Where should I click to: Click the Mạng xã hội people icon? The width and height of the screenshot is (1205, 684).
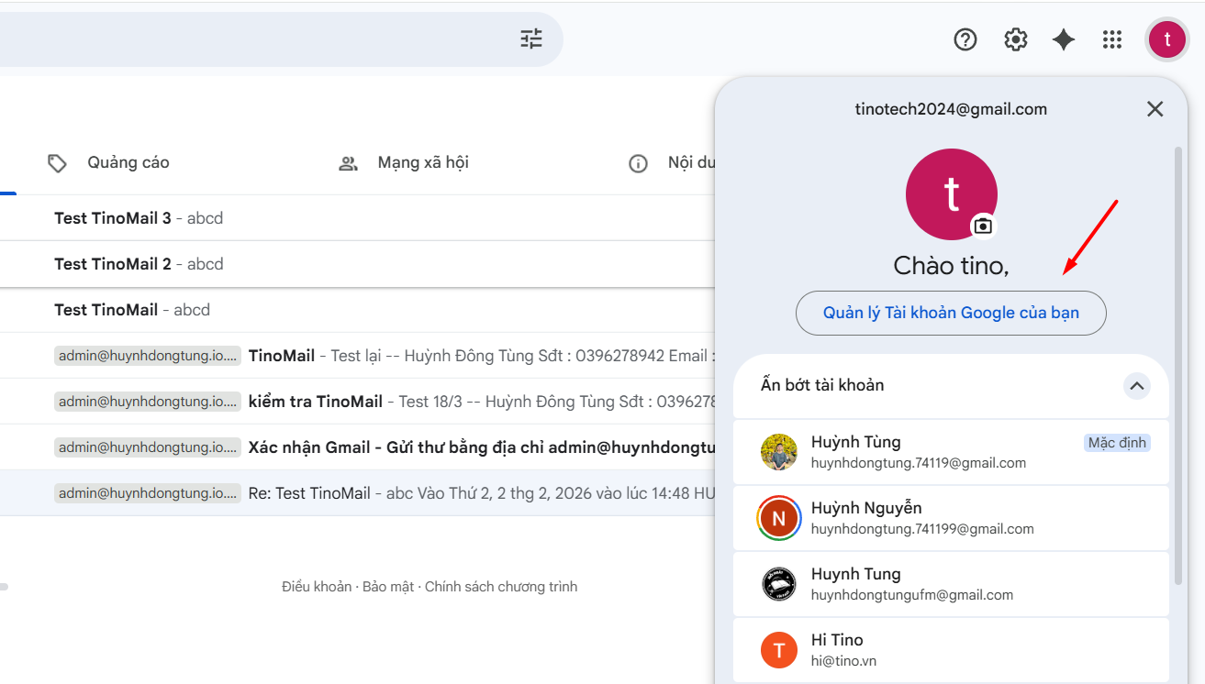pos(348,164)
